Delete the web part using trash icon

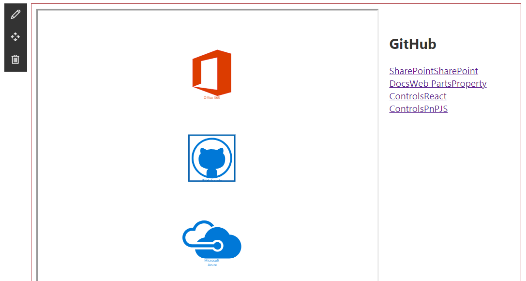tap(15, 59)
